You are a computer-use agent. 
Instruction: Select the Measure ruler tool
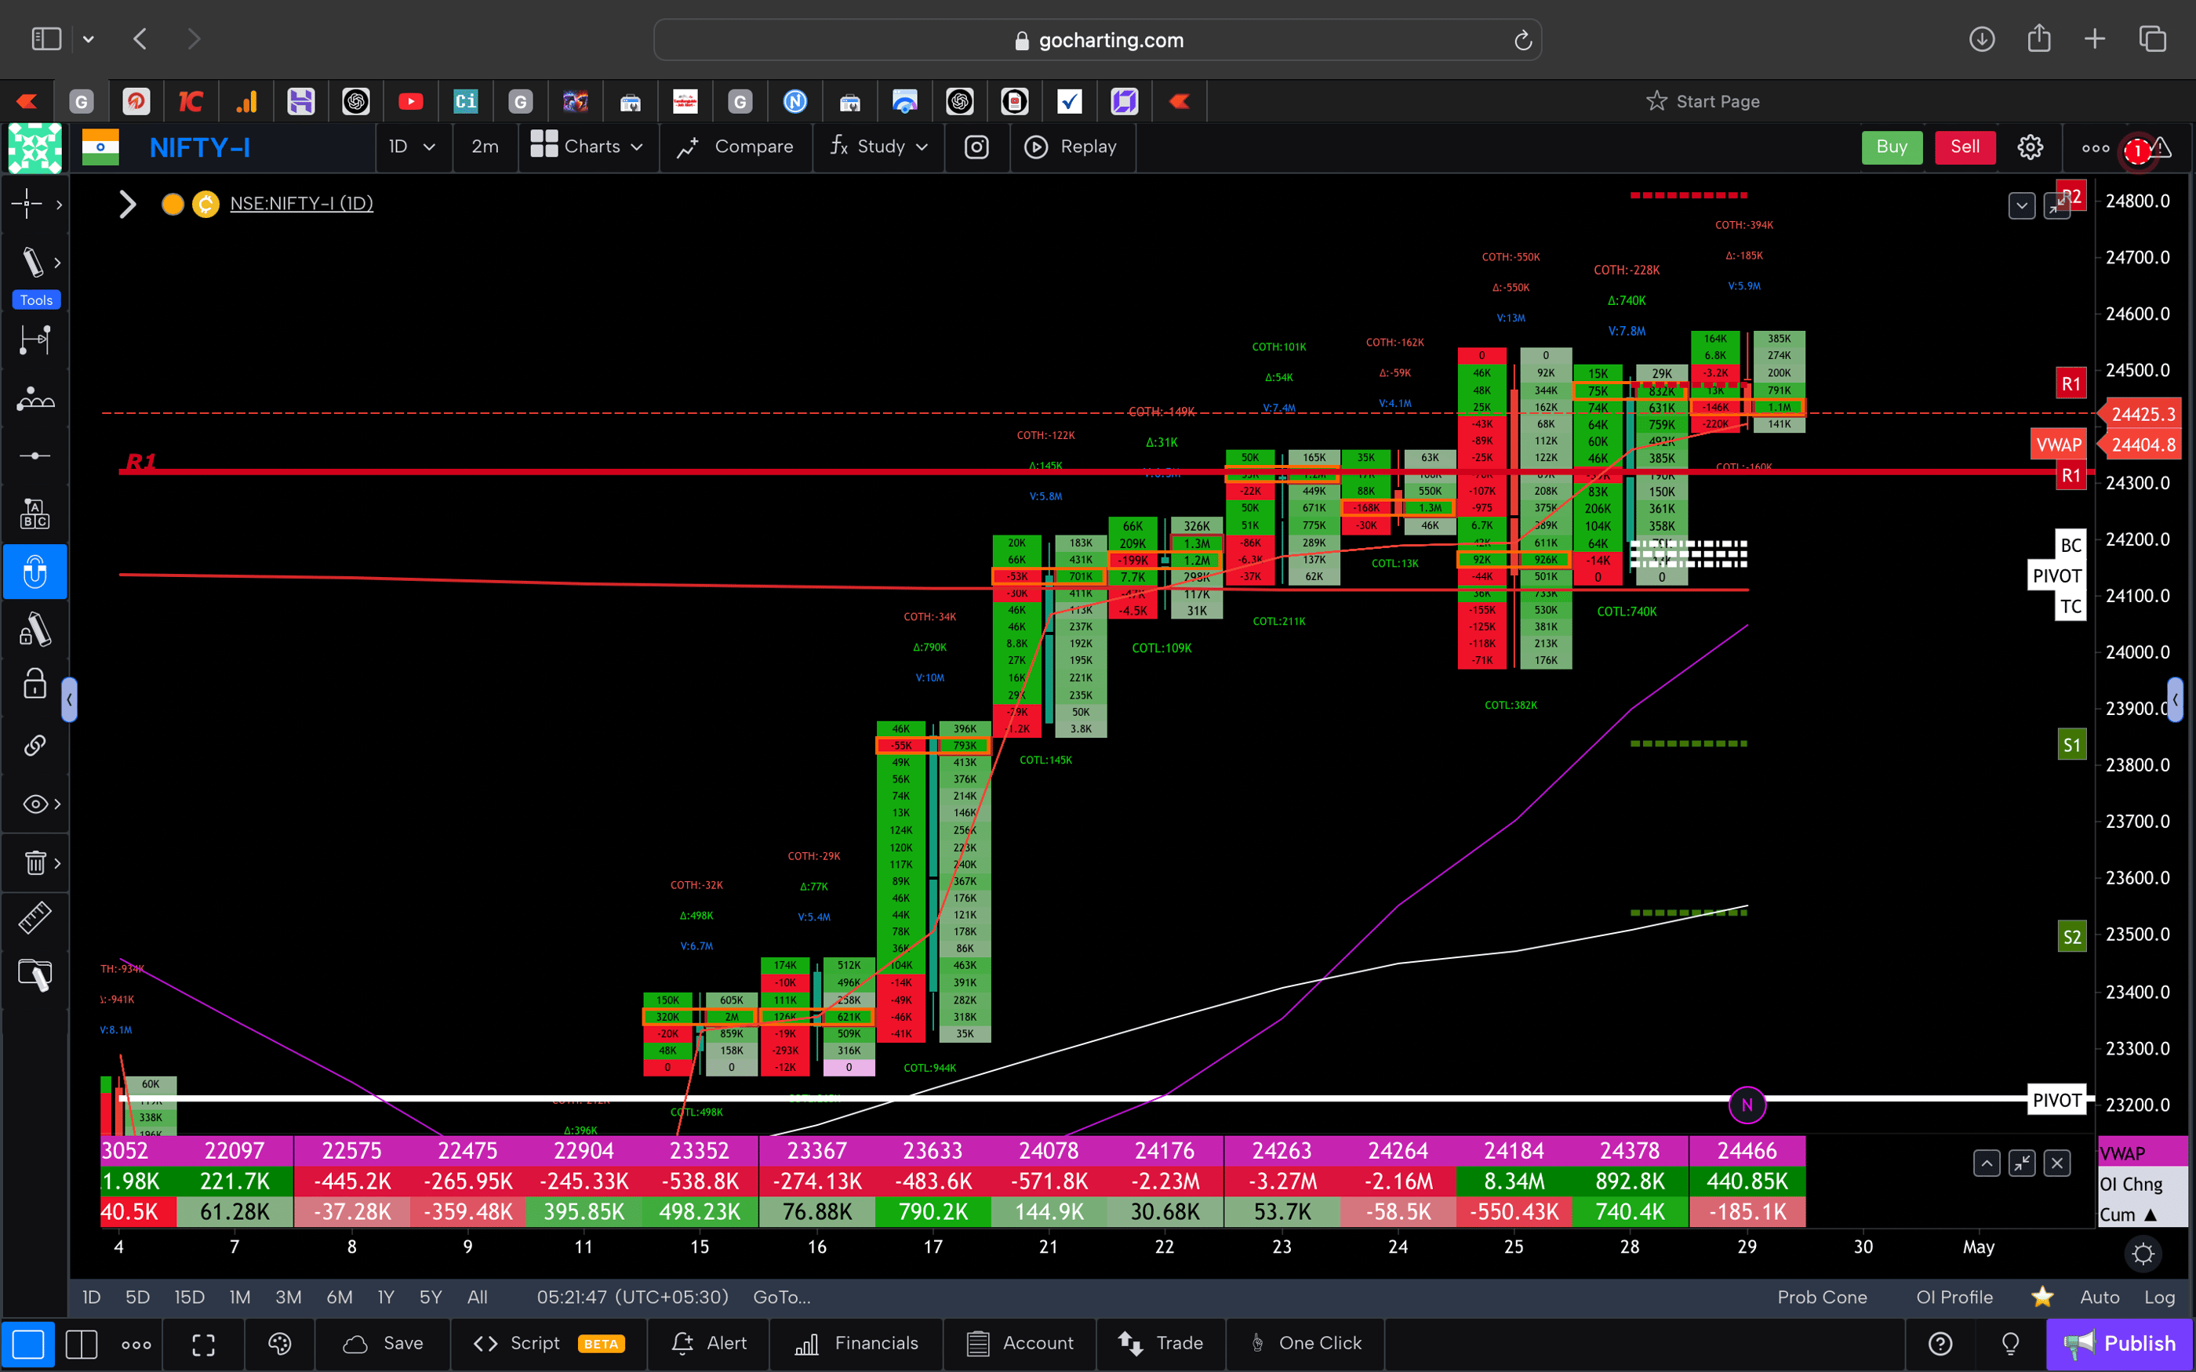35,916
